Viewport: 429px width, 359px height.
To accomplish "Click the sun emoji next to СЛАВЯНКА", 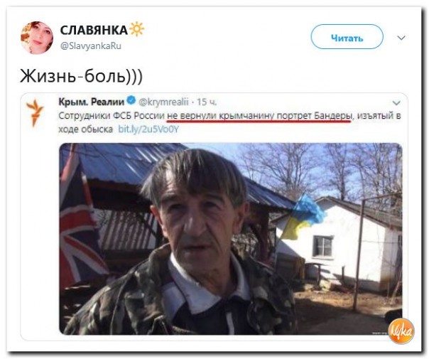I will tap(137, 29).
